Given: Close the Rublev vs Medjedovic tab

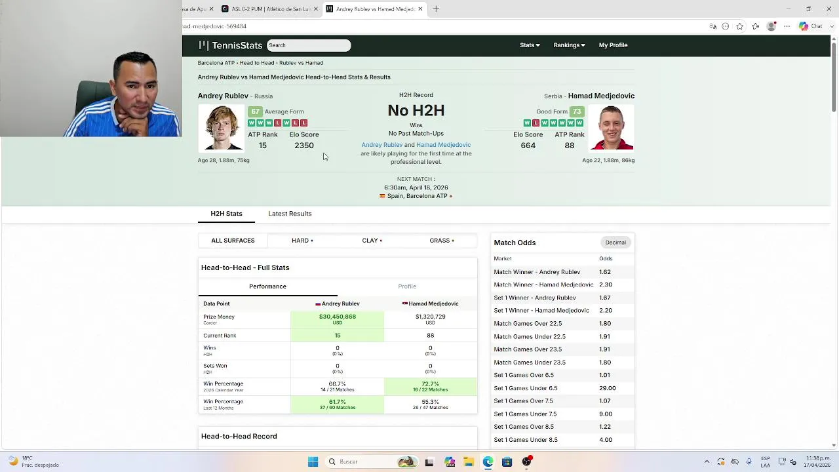Looking at the screenshot, I should pyautogui.click(x=420, y=9).
